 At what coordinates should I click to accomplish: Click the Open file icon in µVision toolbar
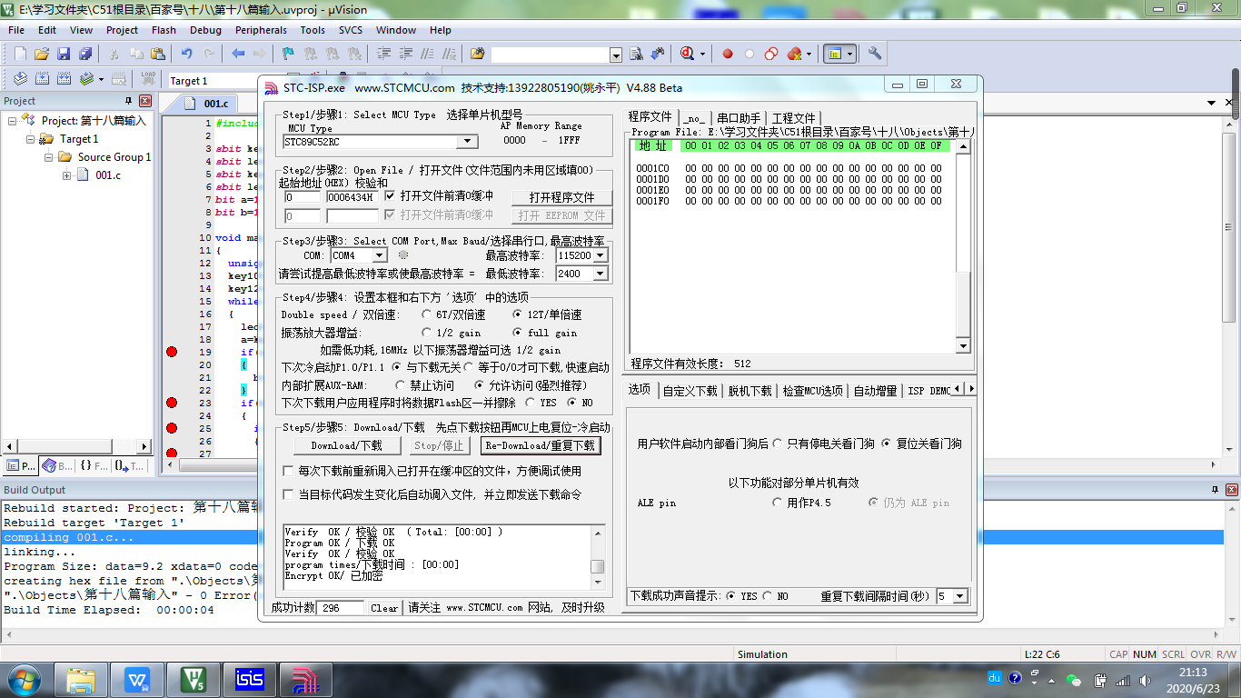tap(42, 54)
